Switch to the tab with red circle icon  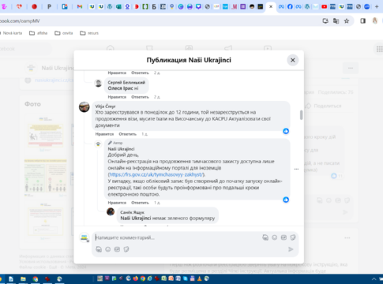point(34,6)
